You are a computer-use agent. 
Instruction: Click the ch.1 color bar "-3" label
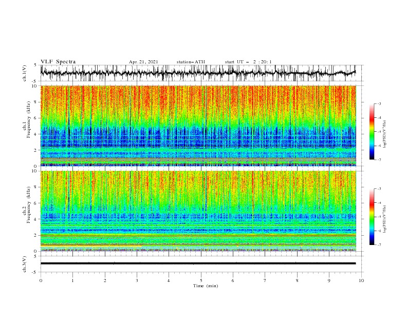379,103
